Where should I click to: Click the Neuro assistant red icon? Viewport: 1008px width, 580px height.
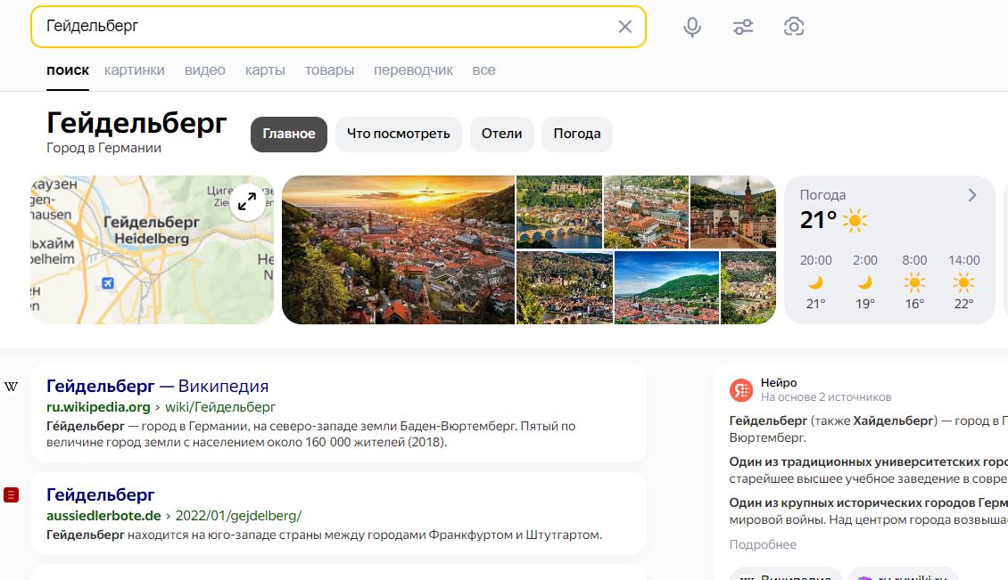click(741, 390)
